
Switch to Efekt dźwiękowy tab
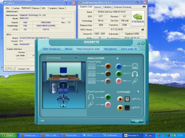coord(52,49)
